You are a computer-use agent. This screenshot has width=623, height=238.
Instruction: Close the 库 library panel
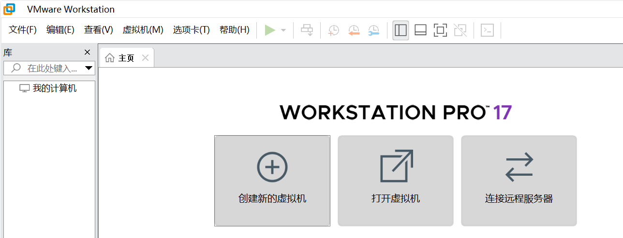point(88,52)
